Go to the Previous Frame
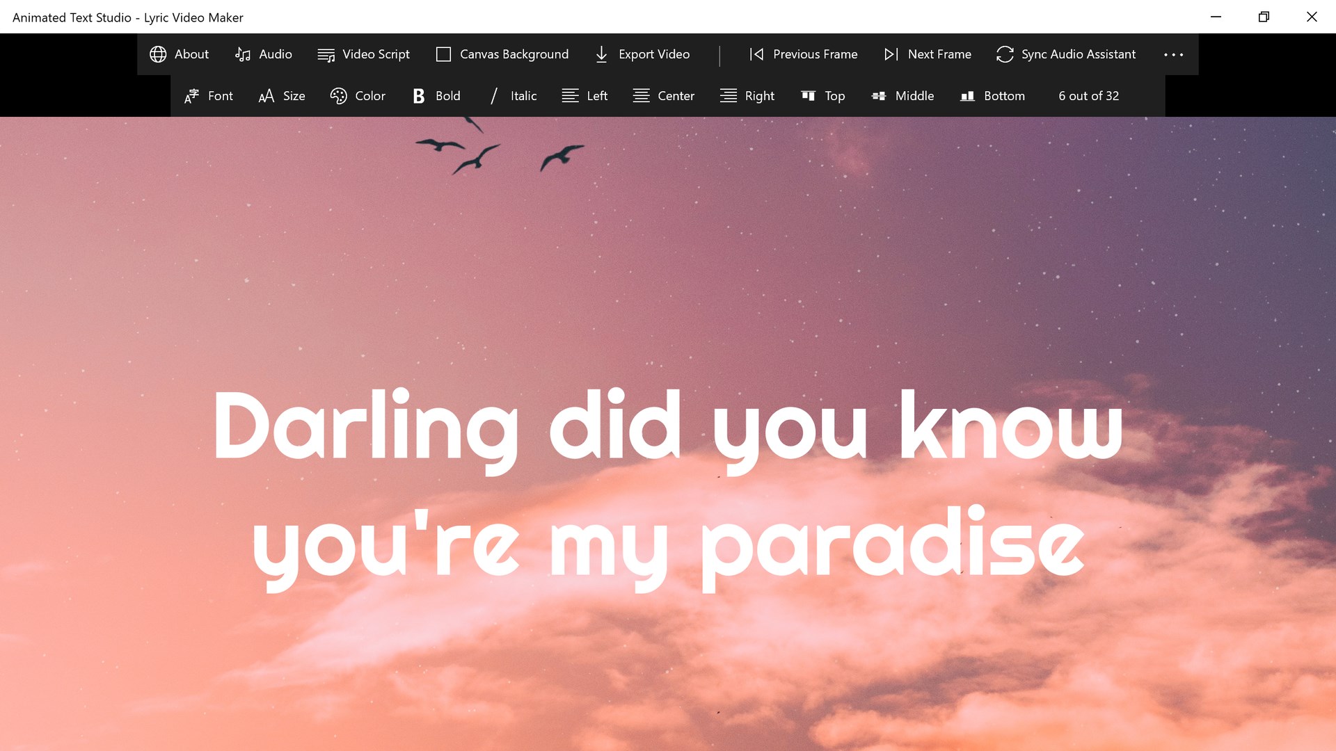Image resolution: width=1336 pixels, height=751 pixels. click(803, 54)
